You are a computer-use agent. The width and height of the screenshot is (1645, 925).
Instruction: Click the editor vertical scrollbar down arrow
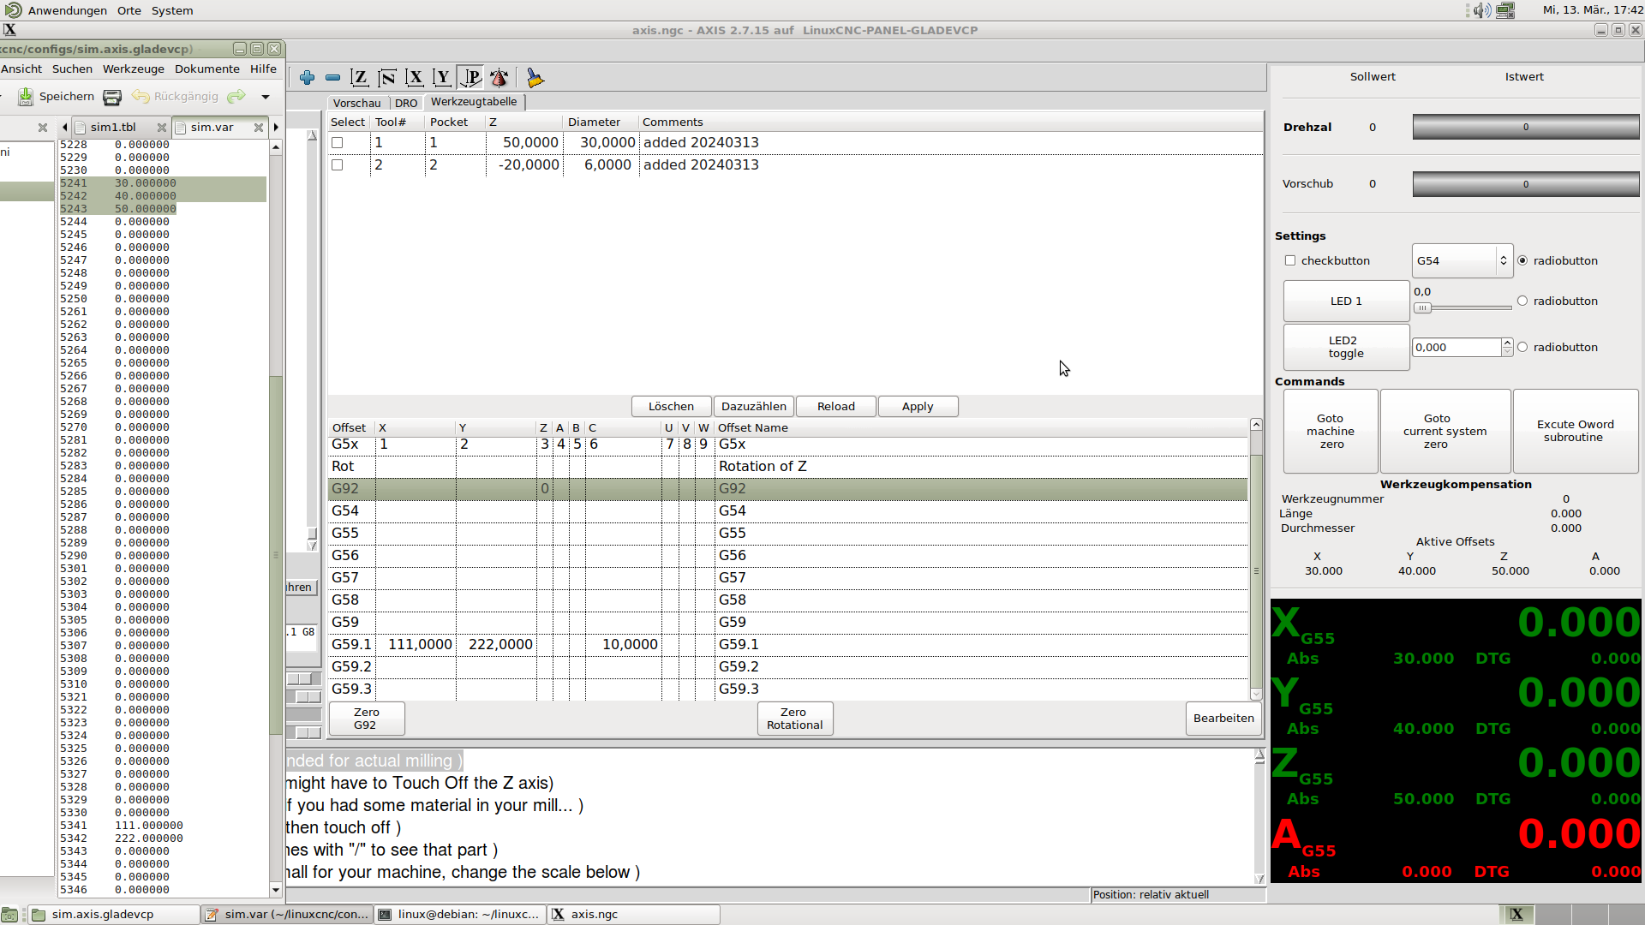(x=276, y=891)
